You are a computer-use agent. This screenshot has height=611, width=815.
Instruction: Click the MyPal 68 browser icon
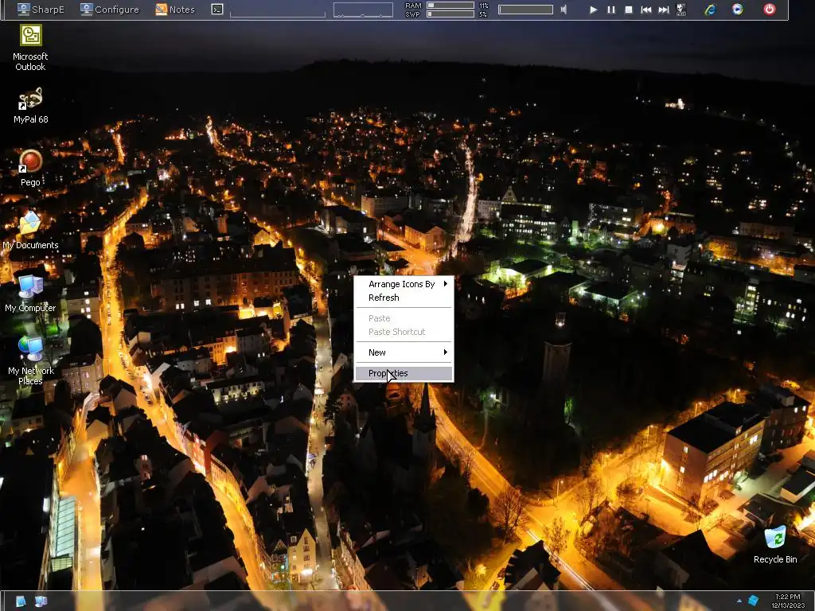click(x=30, y=99)
